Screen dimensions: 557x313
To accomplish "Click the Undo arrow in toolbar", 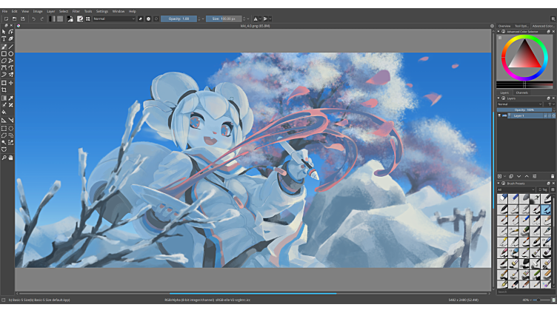I will 33,18.
